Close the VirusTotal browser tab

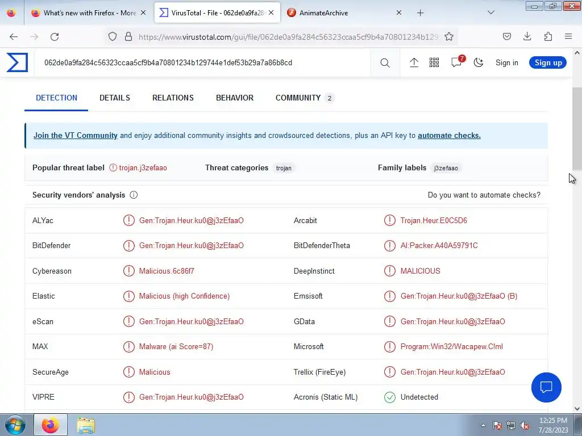(x=271, y=13)
